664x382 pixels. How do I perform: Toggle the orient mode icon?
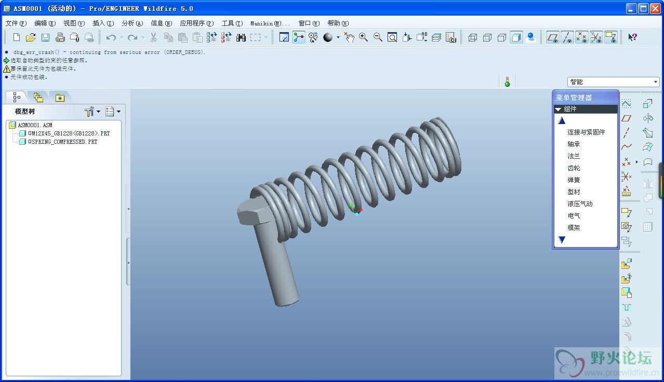[313, 37]
